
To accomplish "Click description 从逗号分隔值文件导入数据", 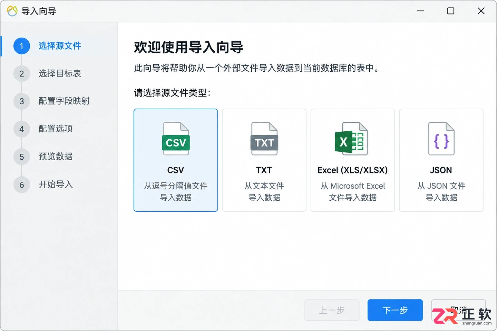I will [x=176, y=192].
